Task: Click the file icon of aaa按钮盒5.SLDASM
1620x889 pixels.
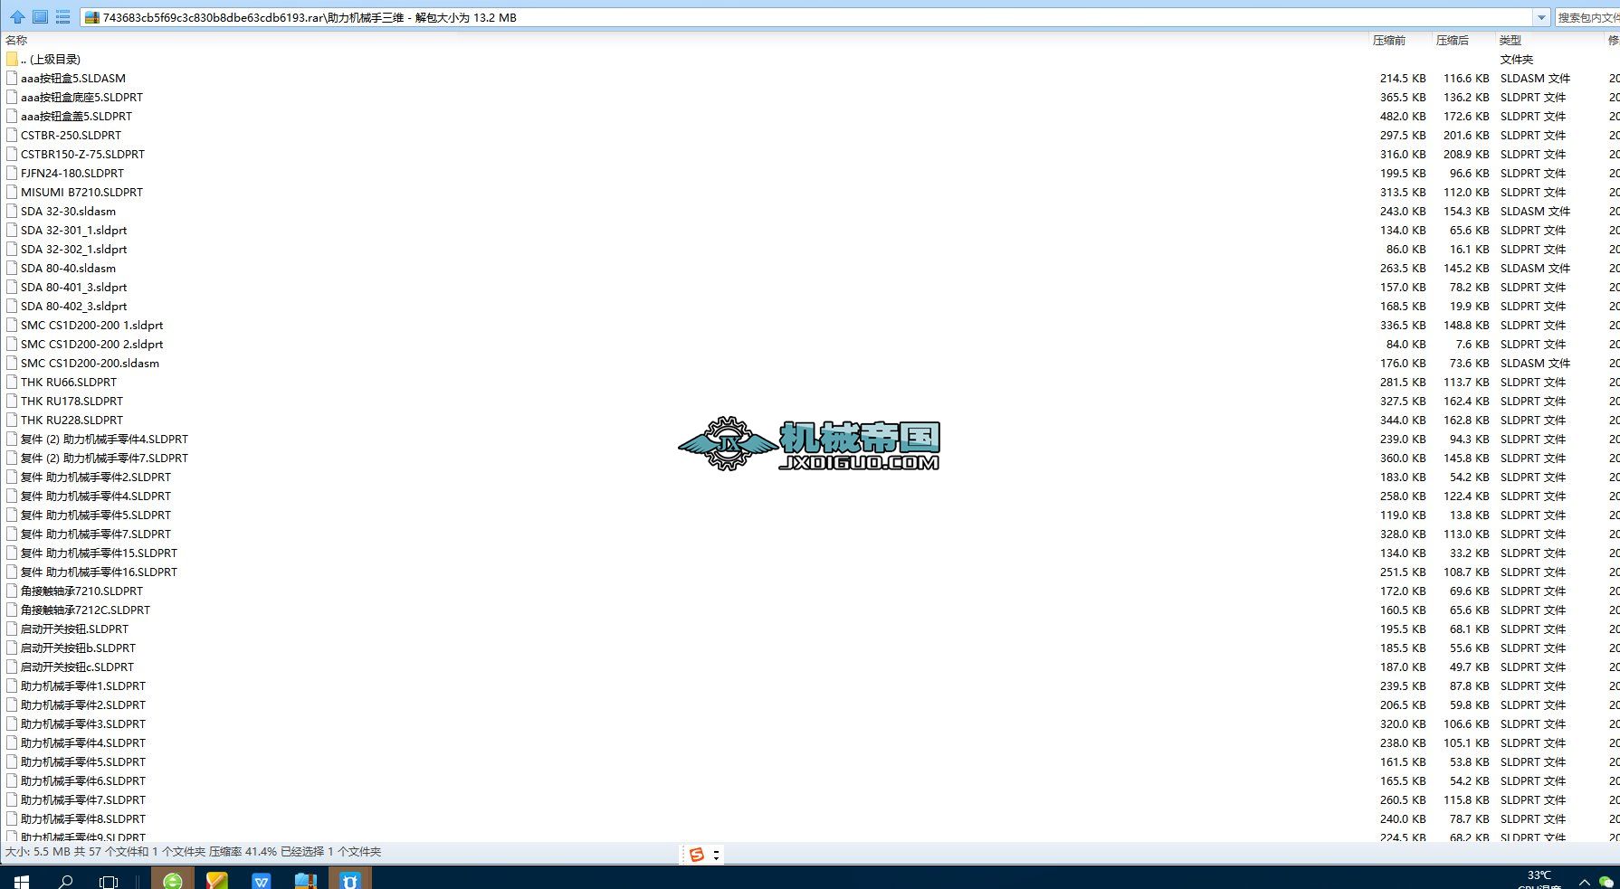Action: (x=12, y=78)
